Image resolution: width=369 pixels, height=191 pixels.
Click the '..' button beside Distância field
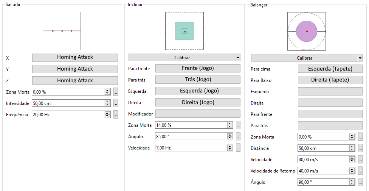coord(360,148)
